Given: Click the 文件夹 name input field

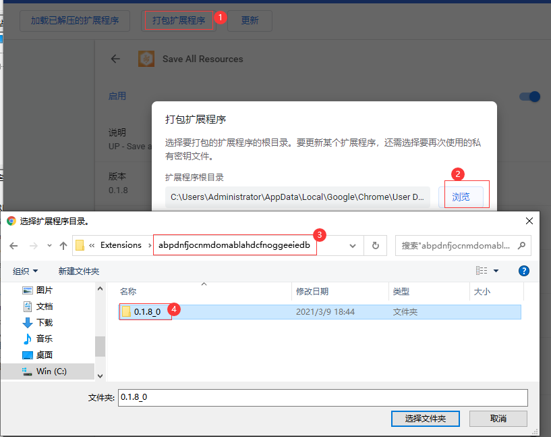Looking at the screenshot, I should coord(322,397).
